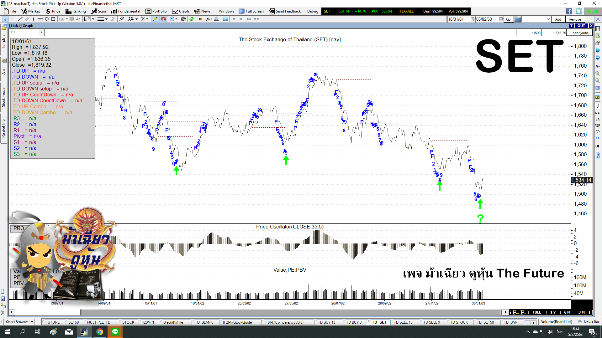This screenshot has width=602, height=338.
Task: Toggle the magnet snap mode
Action: click(163, 19)
